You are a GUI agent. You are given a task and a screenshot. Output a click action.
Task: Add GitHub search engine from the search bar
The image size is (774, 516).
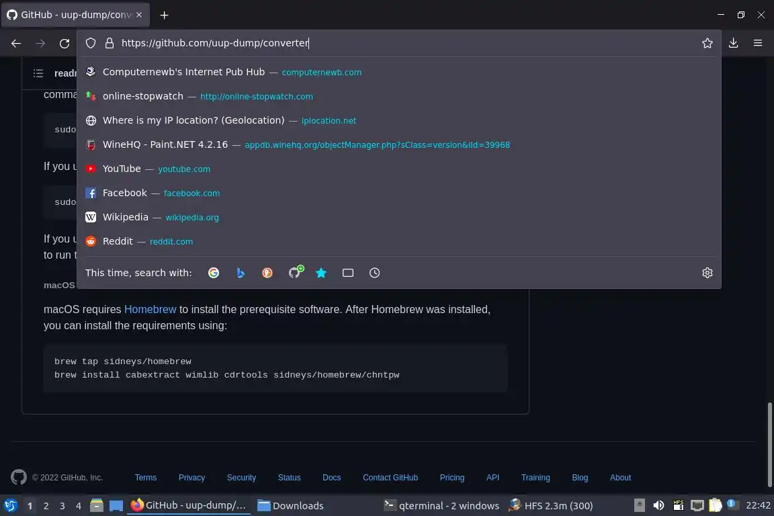[296, 271]
